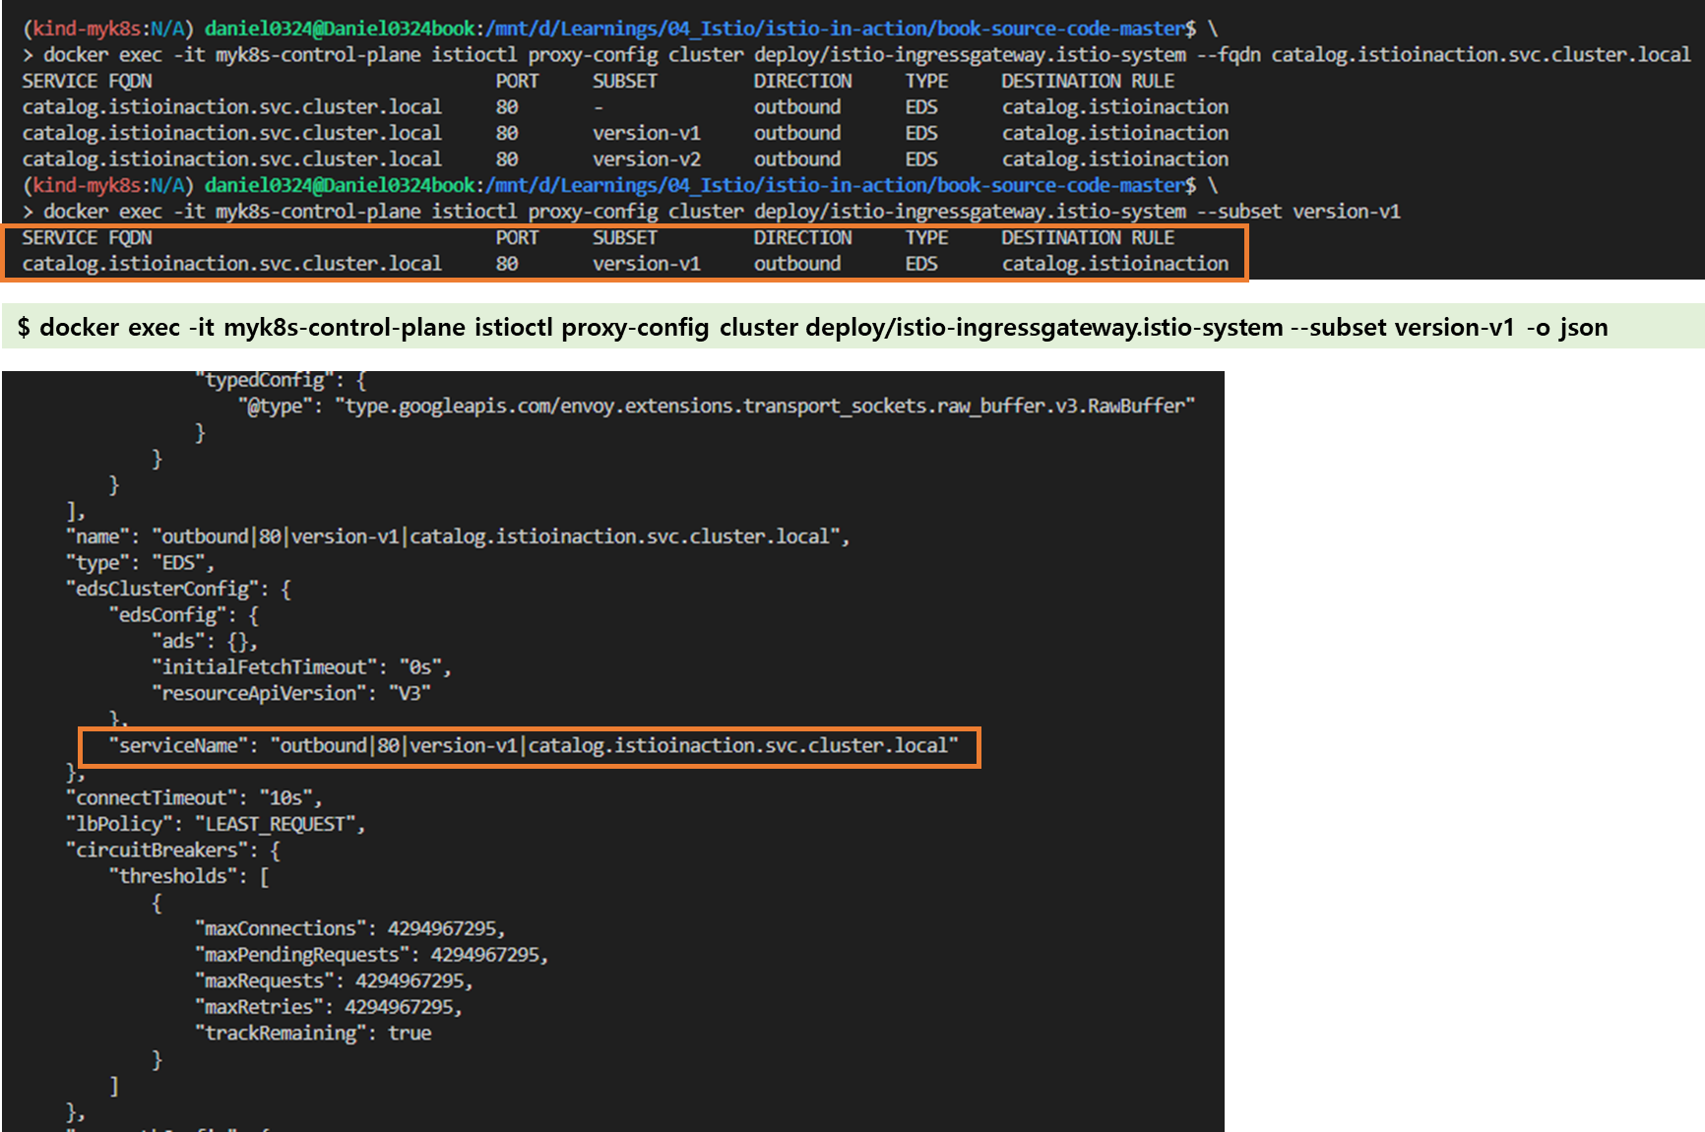1705x1132 pixels.
Task: Click the "circuitBreakers" key
Action: tap(158, 850)
